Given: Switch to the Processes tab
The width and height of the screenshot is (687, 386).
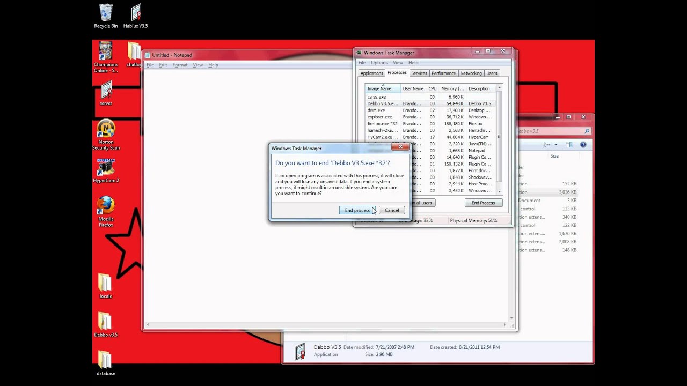Looking at the screenshot, I should click(x=397, y=73).
